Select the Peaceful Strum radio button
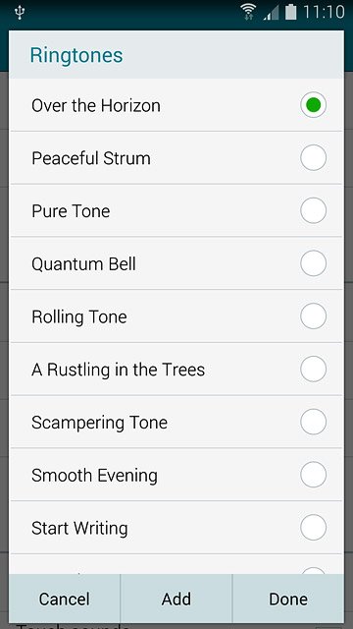This screenshot has height=629, width=353. (x=313, y=157)
